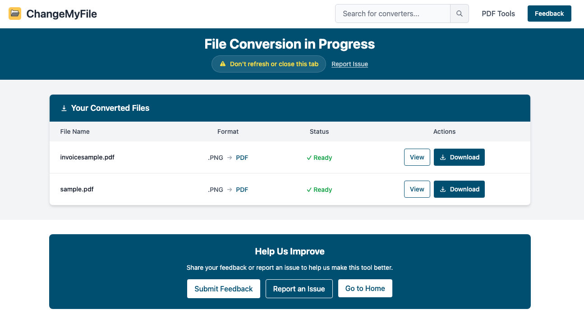Click the download icon beside Your Converted Files
The height and width of the screenshot is (327, 584).
click(64, 108)
